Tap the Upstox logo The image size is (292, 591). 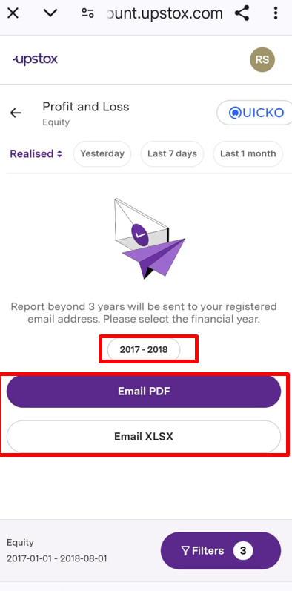(x=35, y=59)
